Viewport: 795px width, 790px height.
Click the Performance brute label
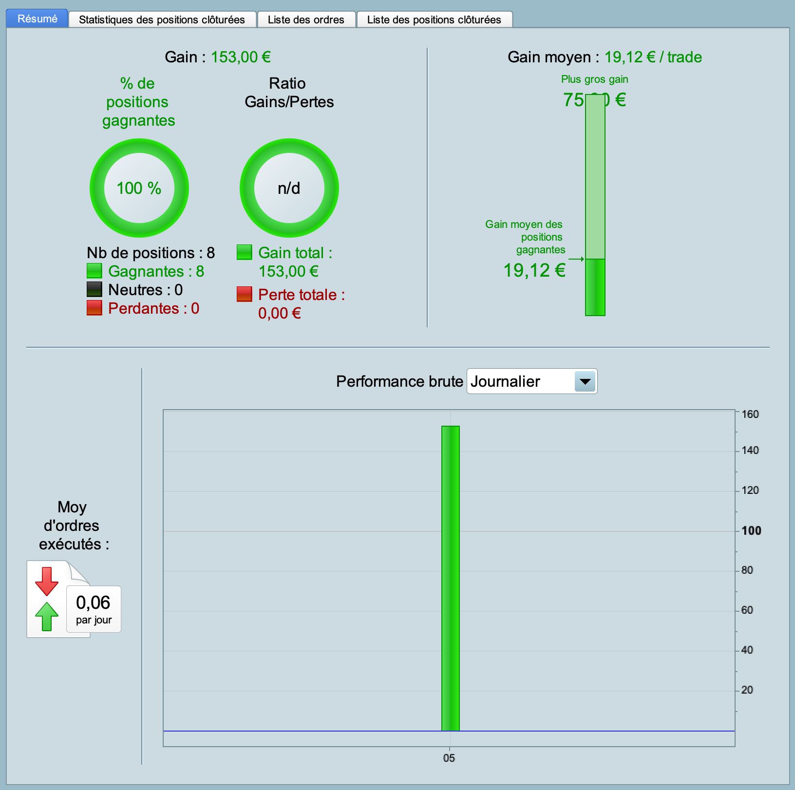399,381
